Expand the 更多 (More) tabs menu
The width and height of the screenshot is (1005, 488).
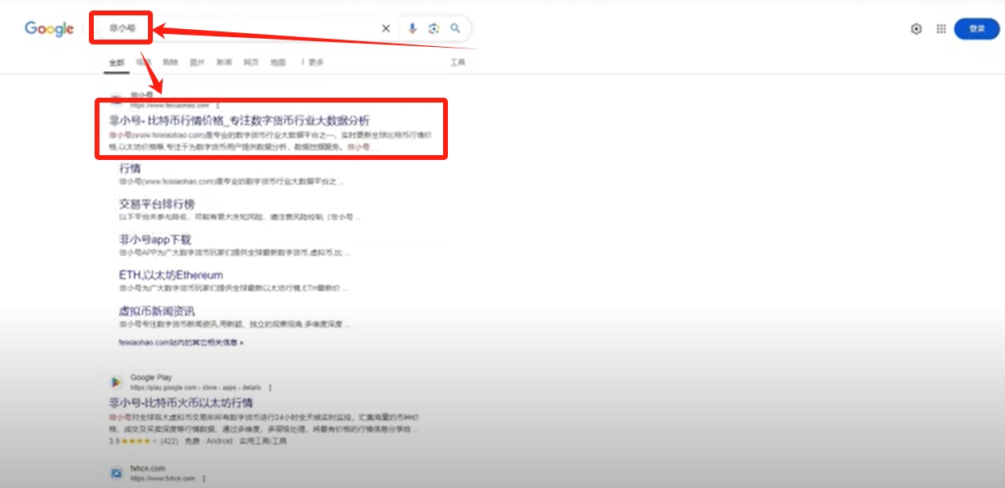click(x=313, y=62)
